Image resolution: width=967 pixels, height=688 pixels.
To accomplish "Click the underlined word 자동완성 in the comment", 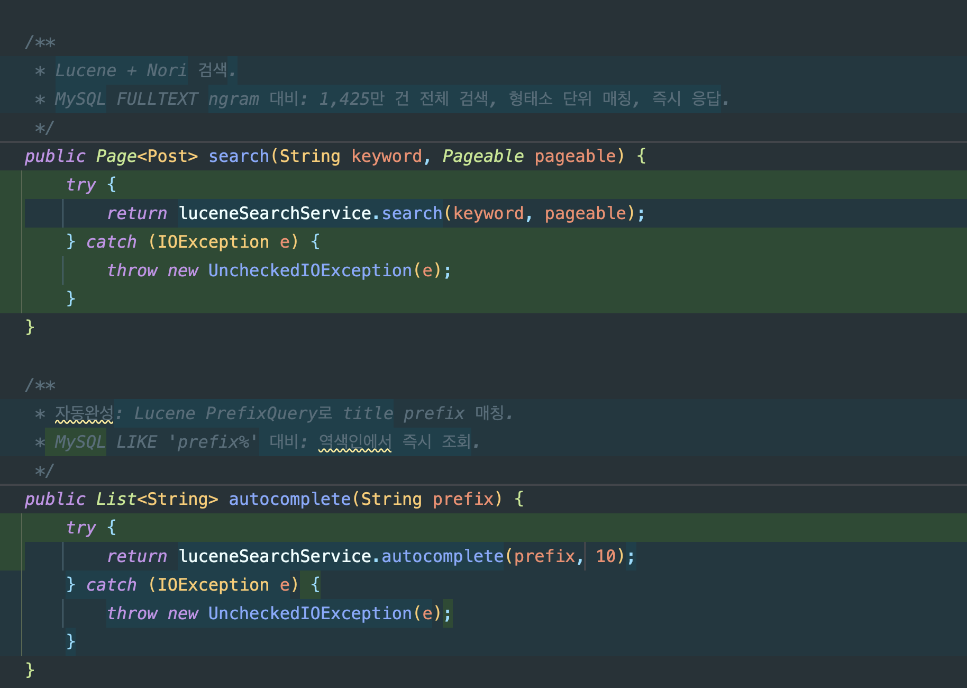I will (84, 413).
